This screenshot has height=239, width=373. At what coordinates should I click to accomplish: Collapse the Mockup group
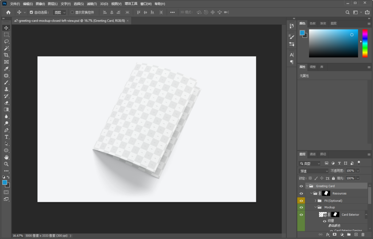coord(315,208)
